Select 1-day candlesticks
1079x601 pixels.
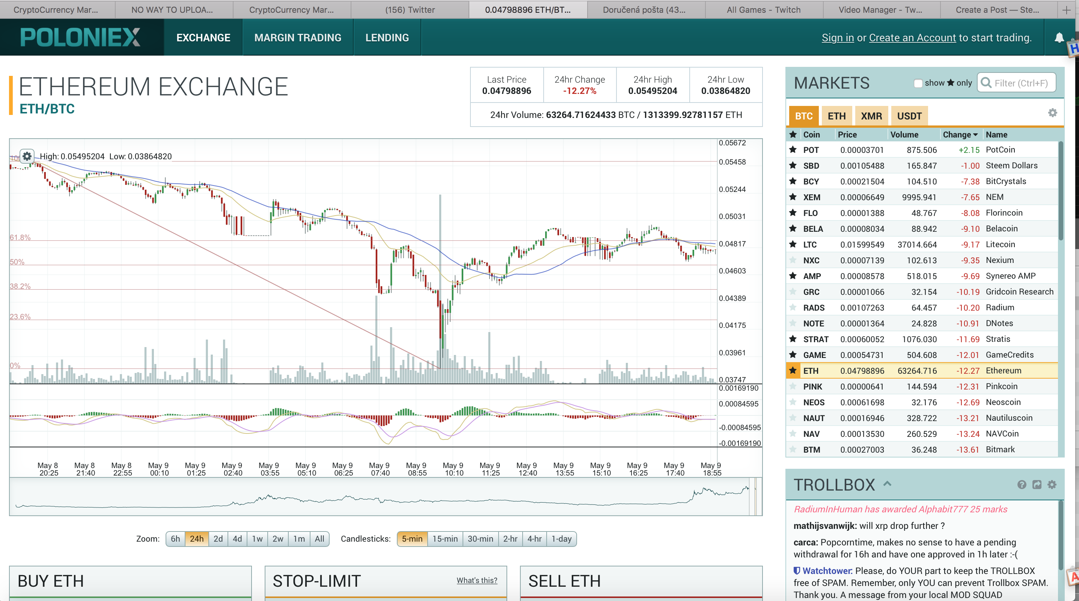[561, 539]
